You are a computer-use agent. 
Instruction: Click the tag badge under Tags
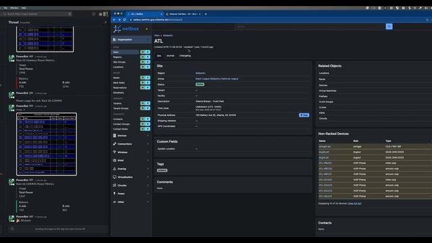[162, 170]
